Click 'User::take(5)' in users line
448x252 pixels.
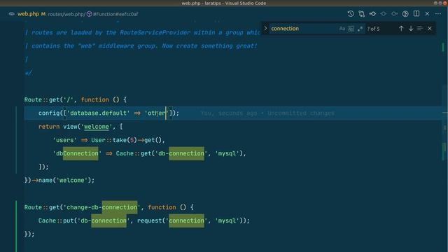point(114,140)
